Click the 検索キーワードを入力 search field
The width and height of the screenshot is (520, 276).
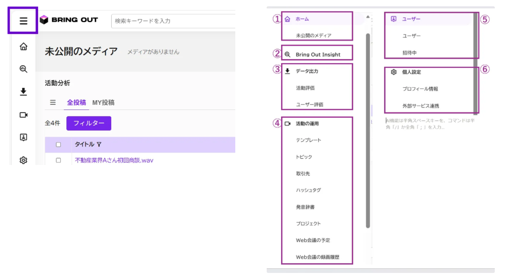[x=173, y=21]
